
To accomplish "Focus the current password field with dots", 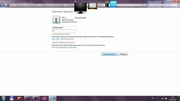I will tap(64, 28).
